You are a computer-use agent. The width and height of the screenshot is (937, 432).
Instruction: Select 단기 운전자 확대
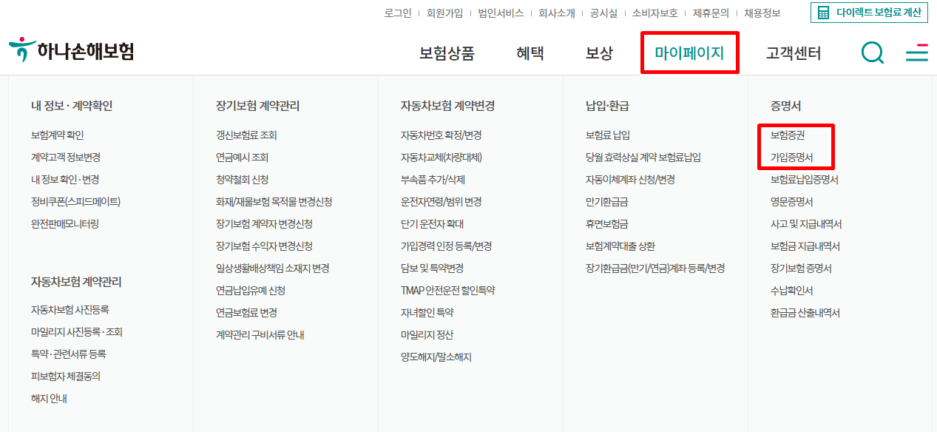pyautogui.click(x=433, y=224)
